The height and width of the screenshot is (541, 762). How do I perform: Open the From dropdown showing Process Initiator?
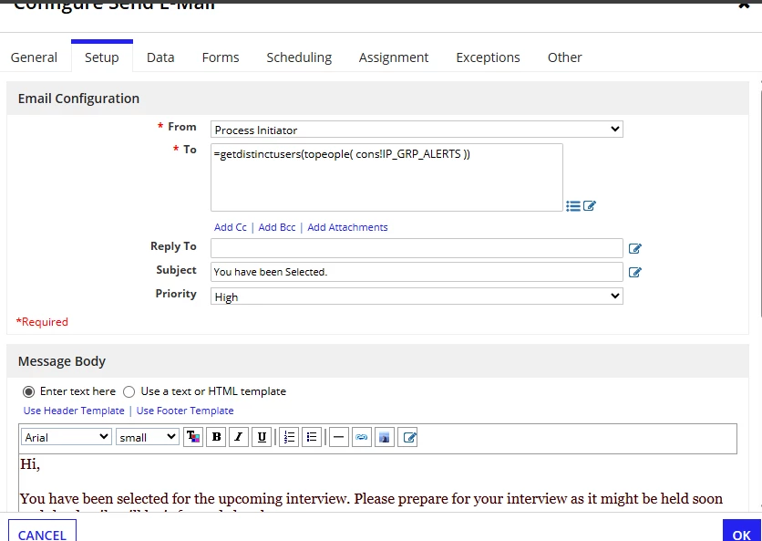point(417,130)
